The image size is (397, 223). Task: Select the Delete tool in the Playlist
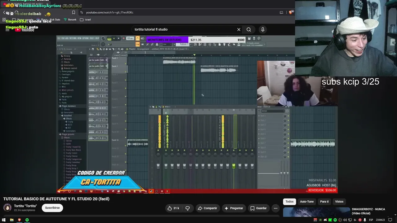pos(104,49)
